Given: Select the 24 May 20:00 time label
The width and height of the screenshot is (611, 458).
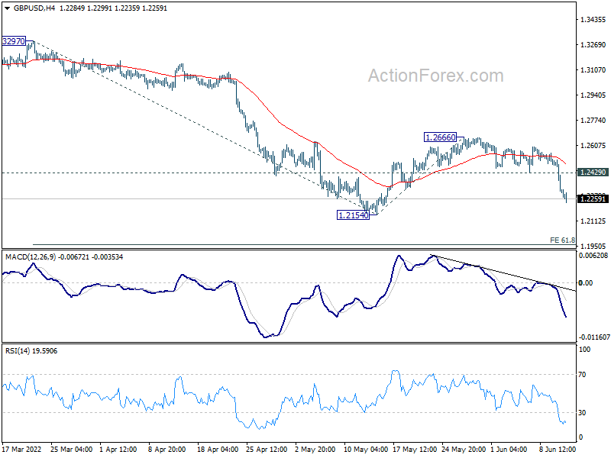Looking at the screenshot, I should (x=464, y=450).
